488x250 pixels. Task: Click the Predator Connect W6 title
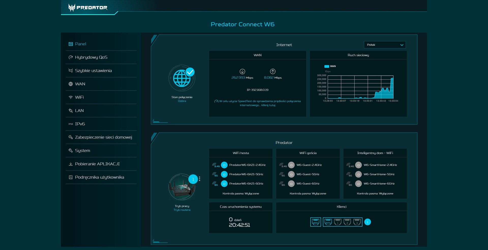click(242, 24)
